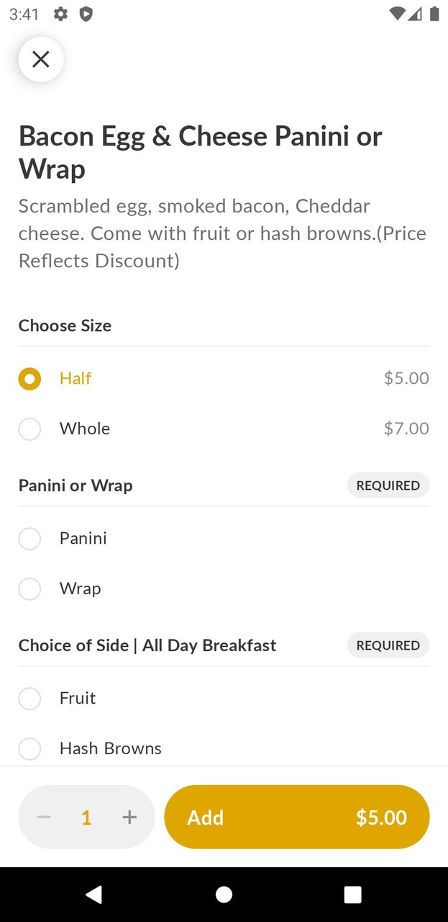448x922 pixels.
Task: Choose Wrap radio button
Action: 29,589
